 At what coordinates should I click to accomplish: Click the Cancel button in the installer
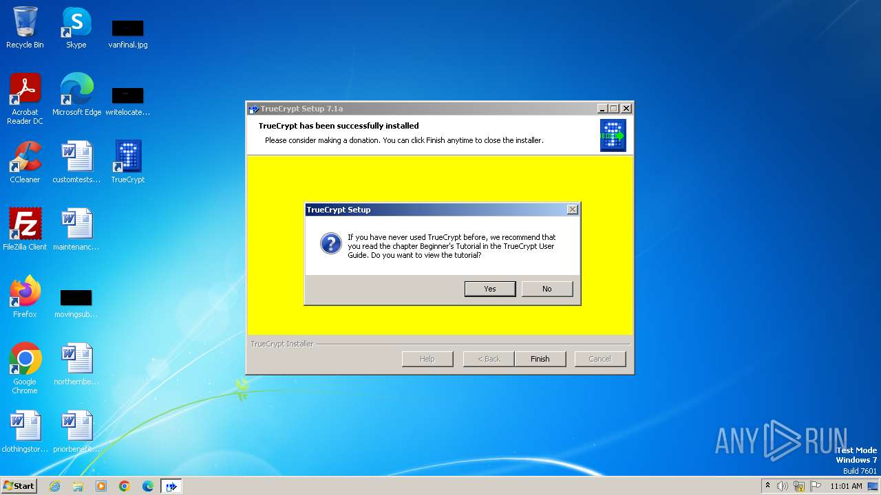600,359
